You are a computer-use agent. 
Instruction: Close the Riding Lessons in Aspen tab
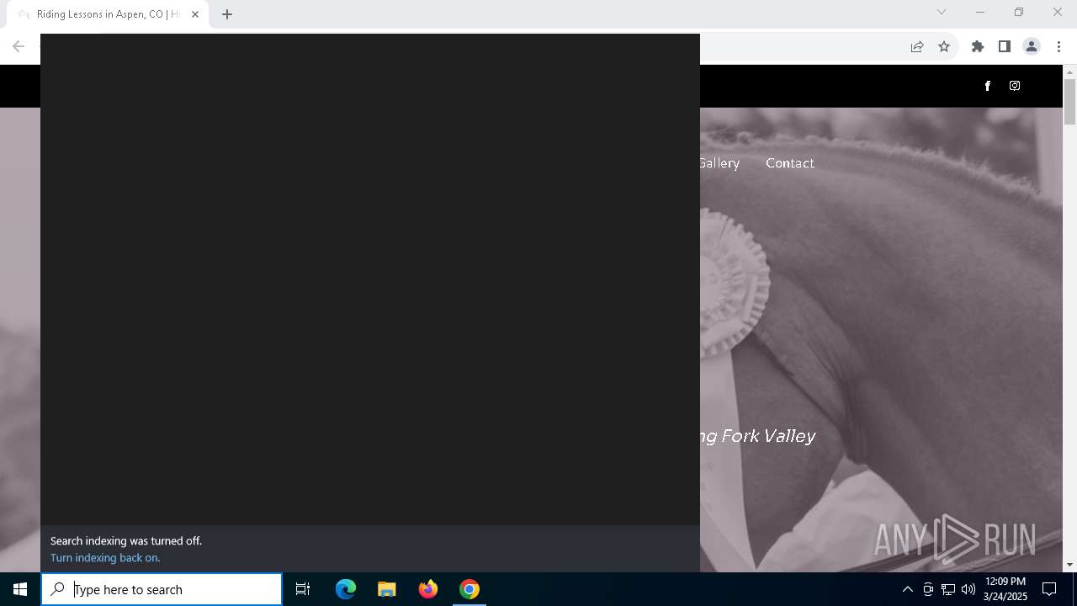pos(195,14)
